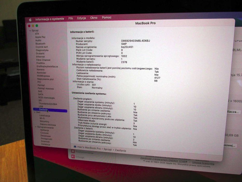This screenshot has width=242, height=182.
Task: Click Zasilanie in the path bar
Action: tap(120, 150)
